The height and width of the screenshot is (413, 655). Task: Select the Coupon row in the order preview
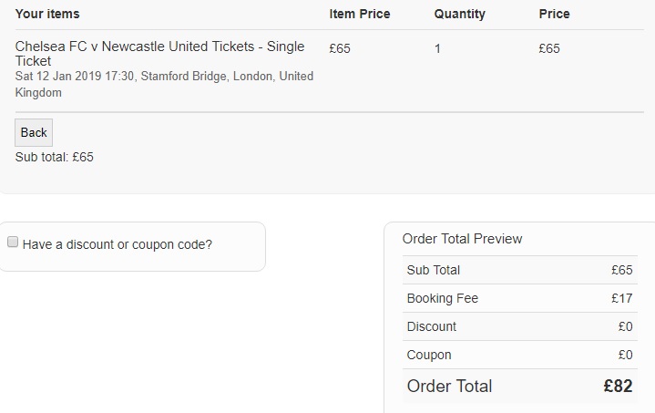(x=429, y=355)
